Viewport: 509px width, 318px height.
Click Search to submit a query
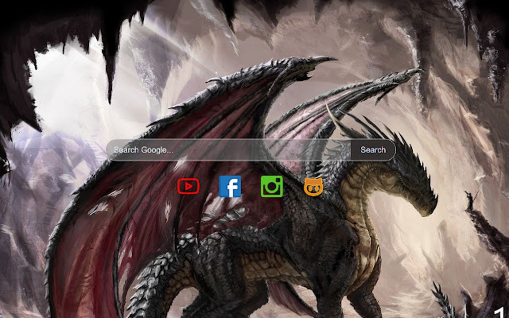click(372, 150)
